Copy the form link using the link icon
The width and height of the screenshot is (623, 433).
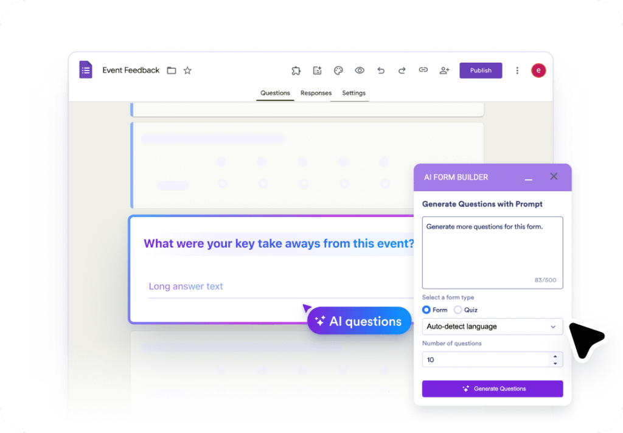click(x=423, y=70)
